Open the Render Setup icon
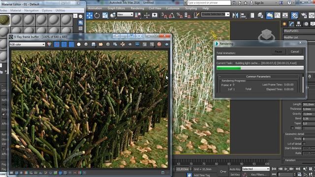315x177 pixels. 304,15
